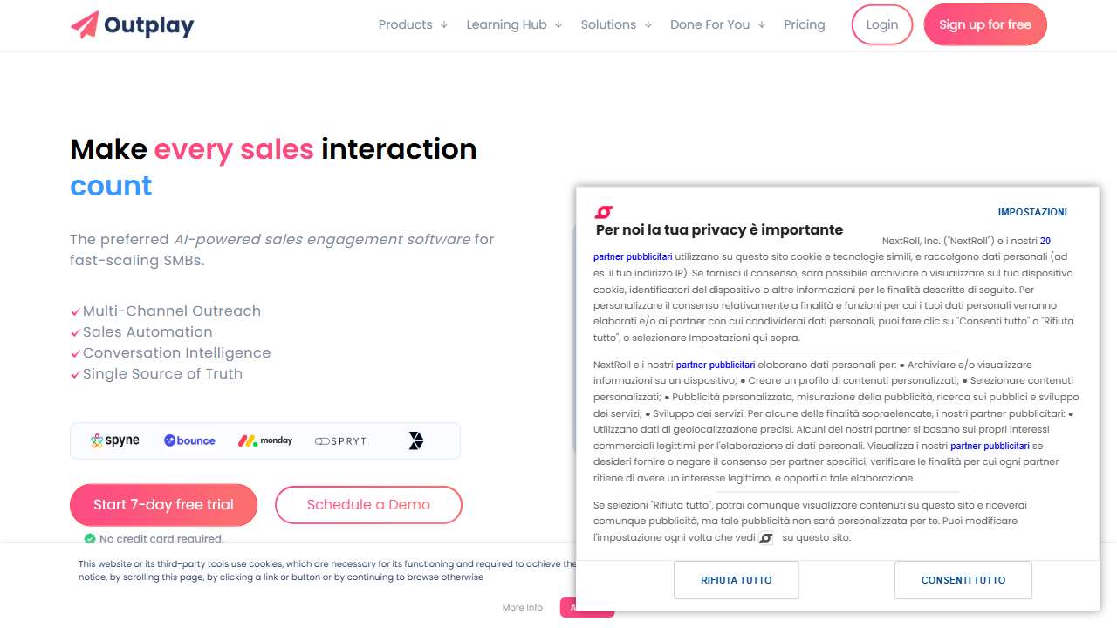
Task: Go to the Pricing page
Action: (804, 24)
